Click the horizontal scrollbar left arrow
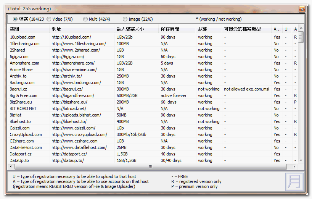Image resolution: width=312 pixels, height=199 pixels. pos(11,167)
